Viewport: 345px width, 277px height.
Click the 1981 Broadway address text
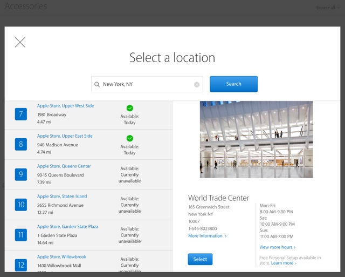(x=52, y=114)
